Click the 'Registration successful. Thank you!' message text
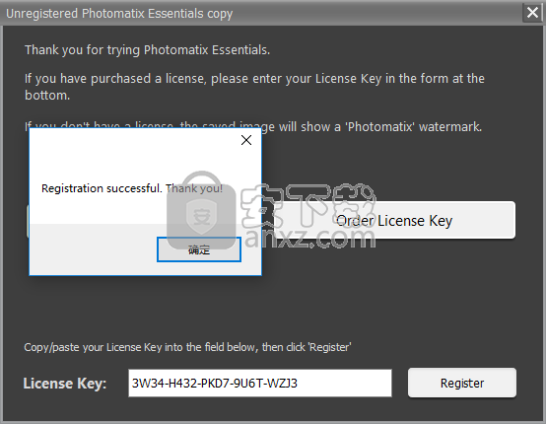546x424 pixels. (132, 188)
